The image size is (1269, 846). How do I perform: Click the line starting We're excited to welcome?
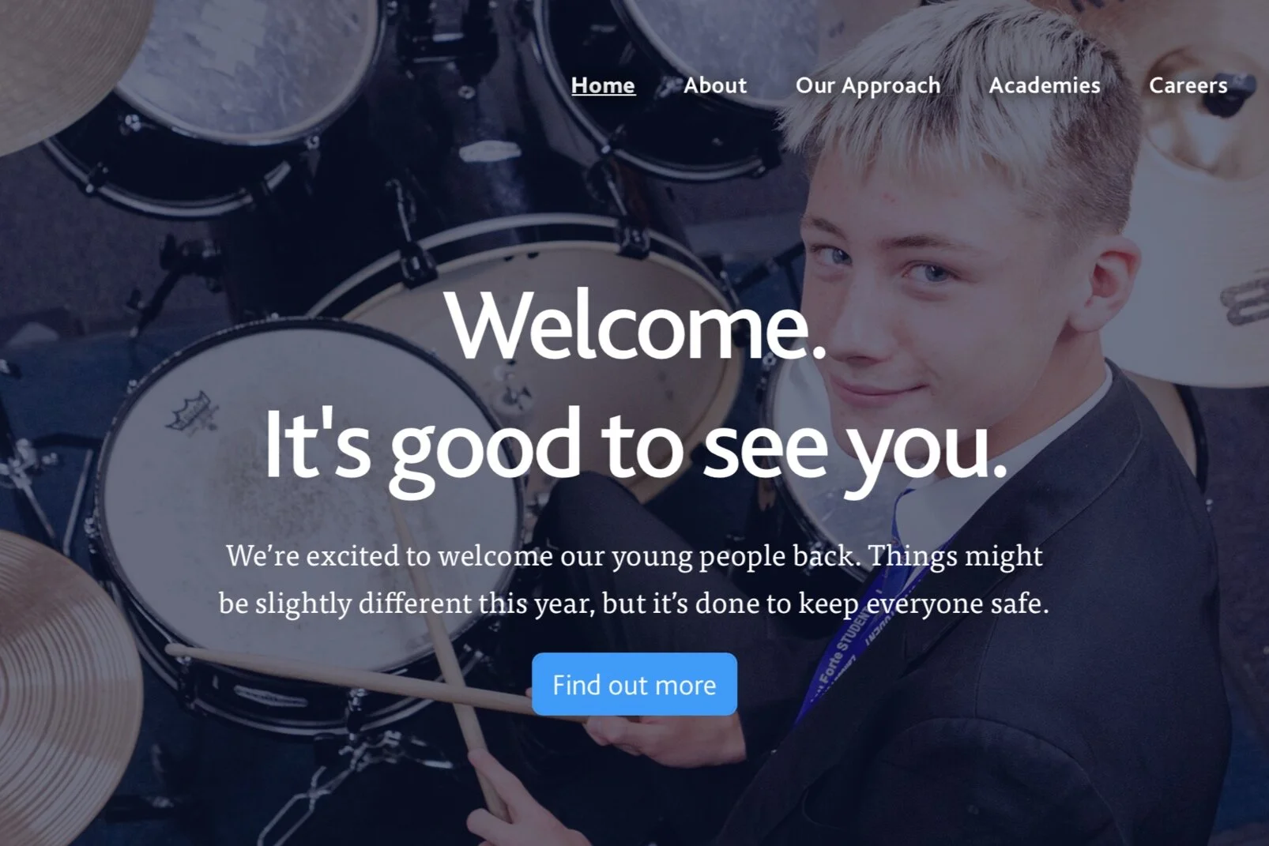coord(634,555)
